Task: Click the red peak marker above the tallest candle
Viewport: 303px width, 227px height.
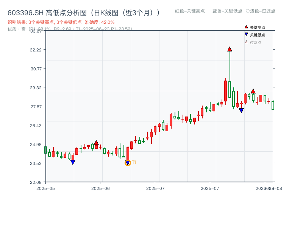Action: click(230, 48)
